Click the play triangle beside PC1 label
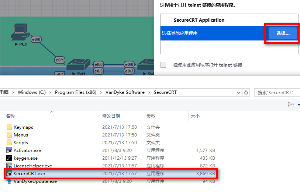300x195 pixels. coord(16,44)
